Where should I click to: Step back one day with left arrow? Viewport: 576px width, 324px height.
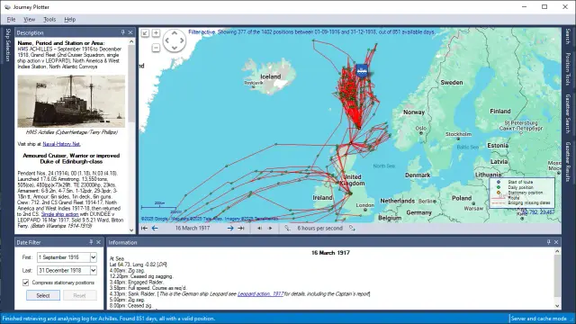coord(155,228)
